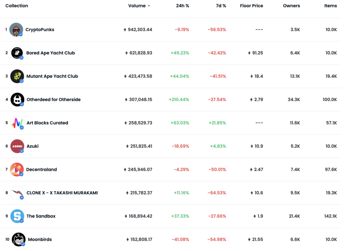348x251 pixels.
Task: Click the Volume sort arrow
Action: [x=149, y=6]
